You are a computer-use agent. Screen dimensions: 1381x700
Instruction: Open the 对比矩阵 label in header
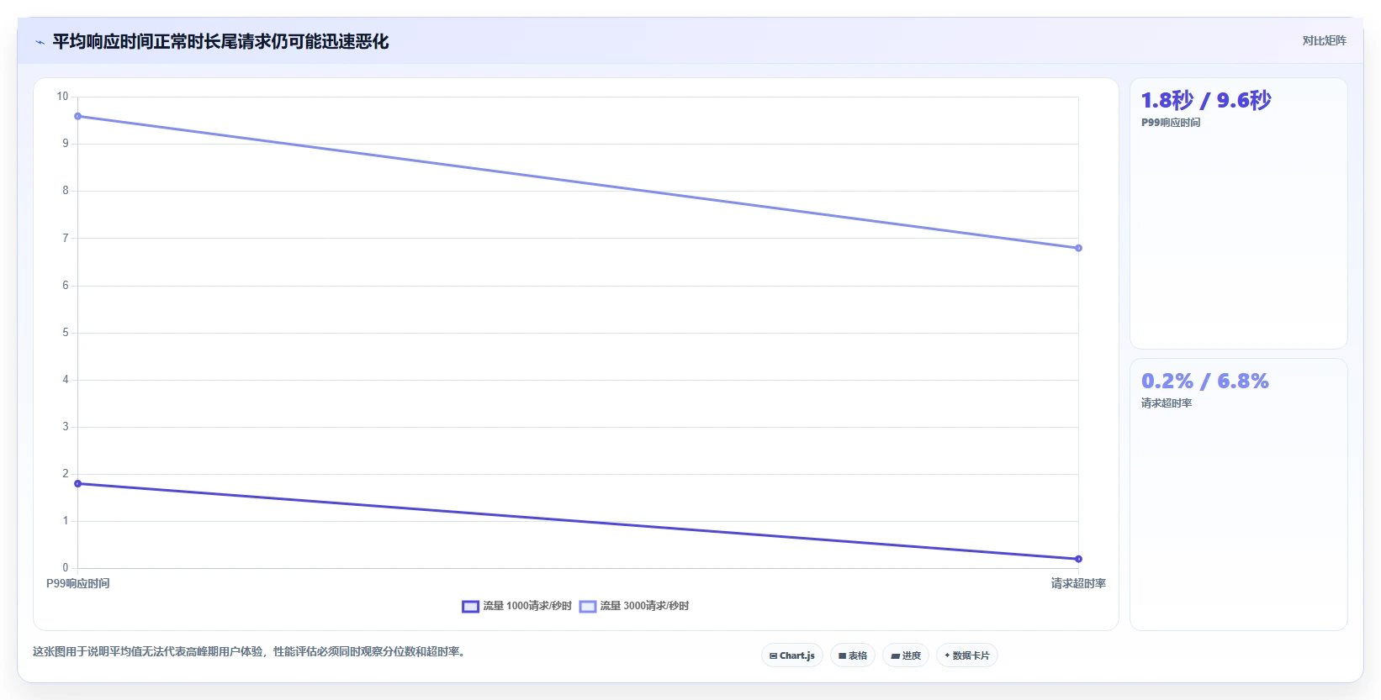pos(1324,40)
